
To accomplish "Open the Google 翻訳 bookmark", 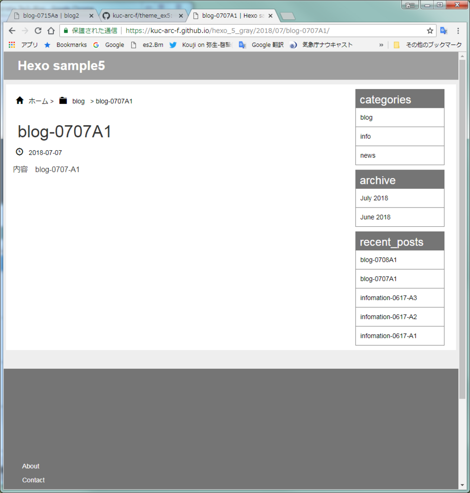I will tap(261, 45).
